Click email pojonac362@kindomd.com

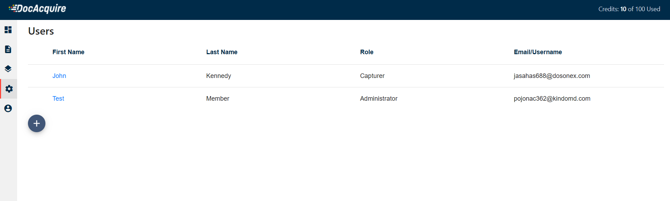click(552, 99)
